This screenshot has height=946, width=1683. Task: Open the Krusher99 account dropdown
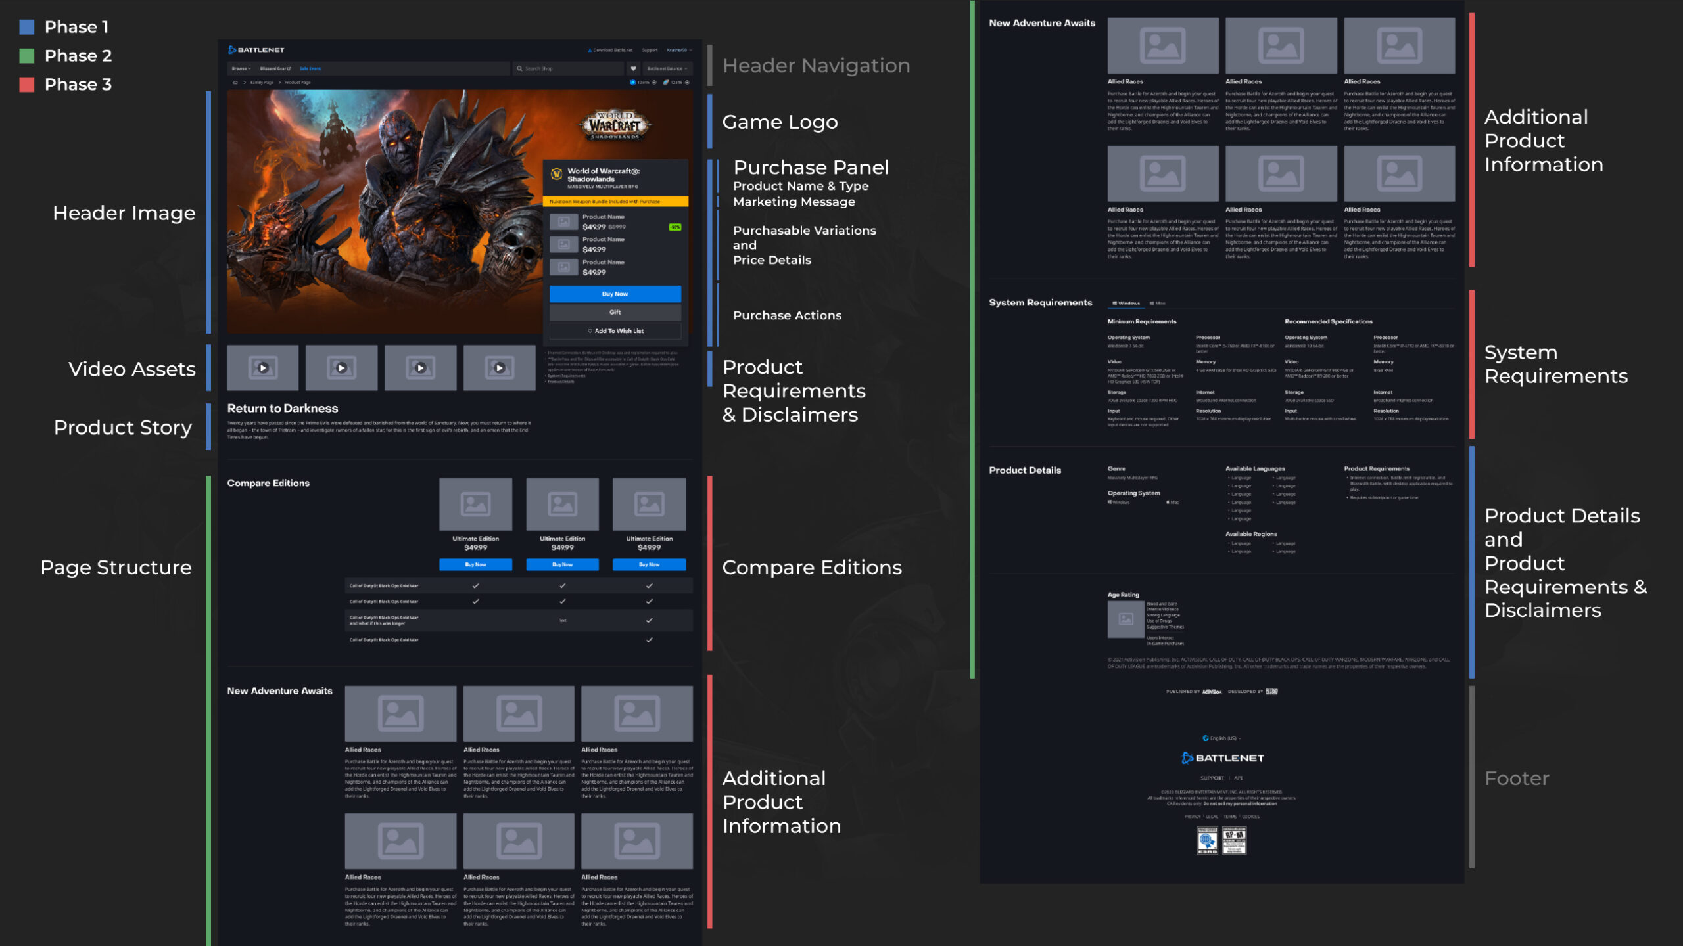[679, 50]
